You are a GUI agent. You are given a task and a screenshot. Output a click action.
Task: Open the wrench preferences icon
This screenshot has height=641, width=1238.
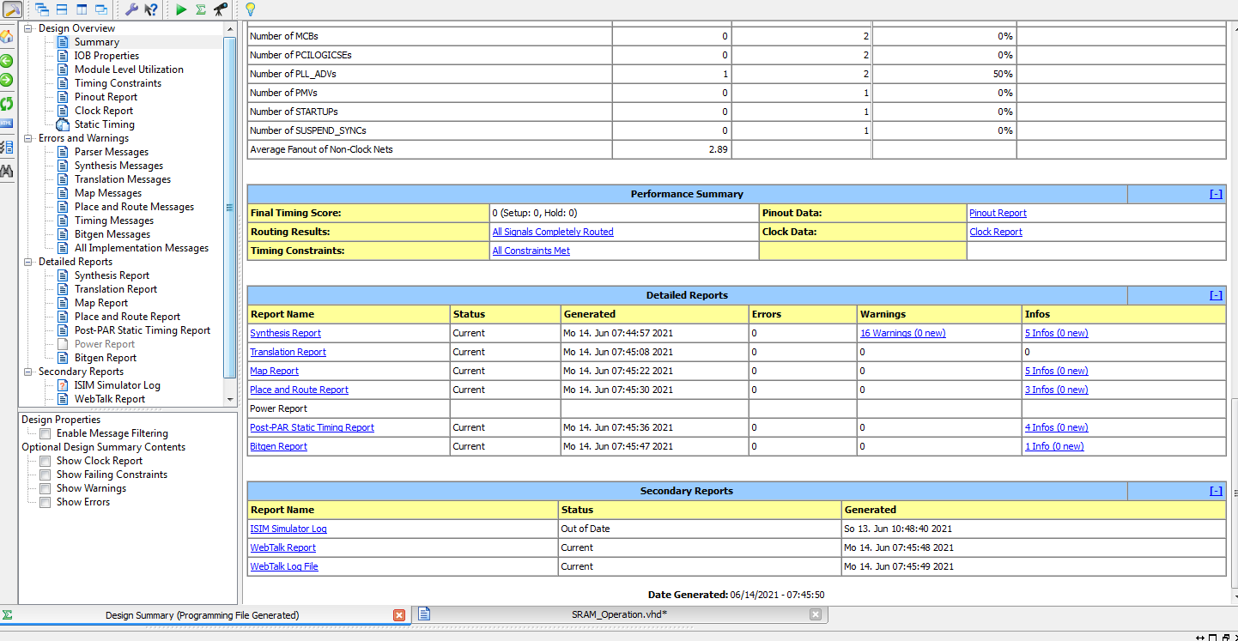131,9
